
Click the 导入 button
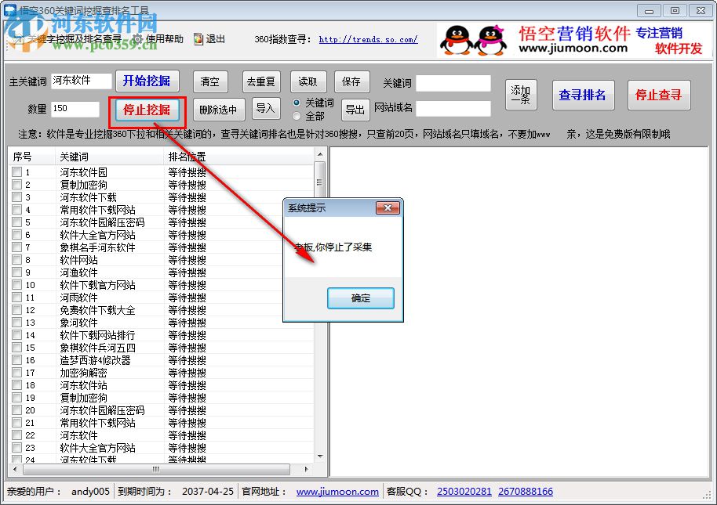tap(265, 109)
